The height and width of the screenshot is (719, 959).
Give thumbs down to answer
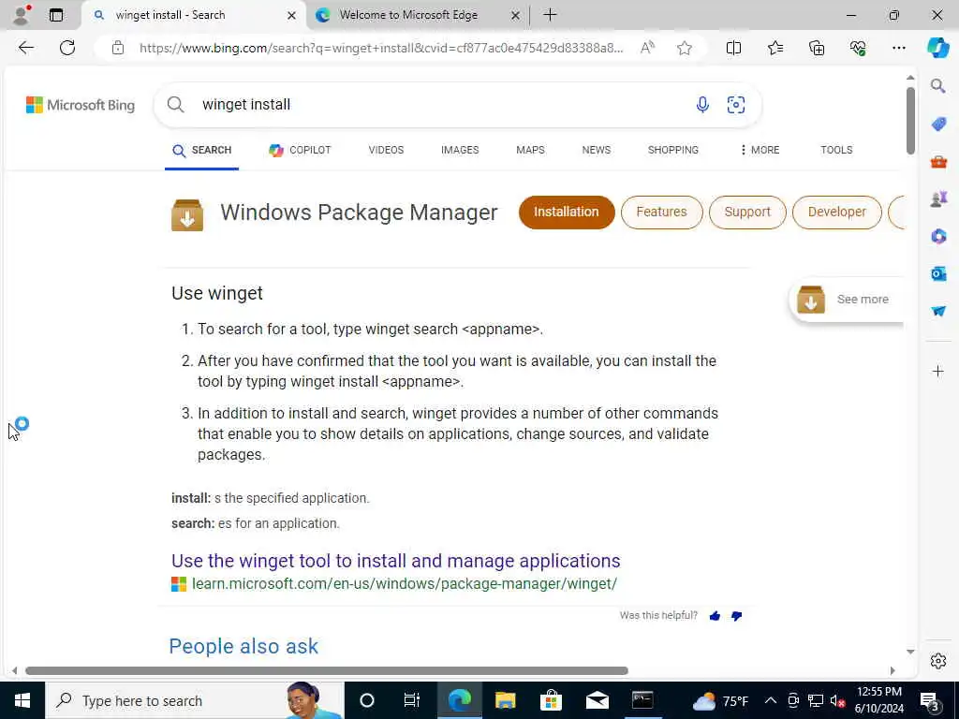point(736,616)
